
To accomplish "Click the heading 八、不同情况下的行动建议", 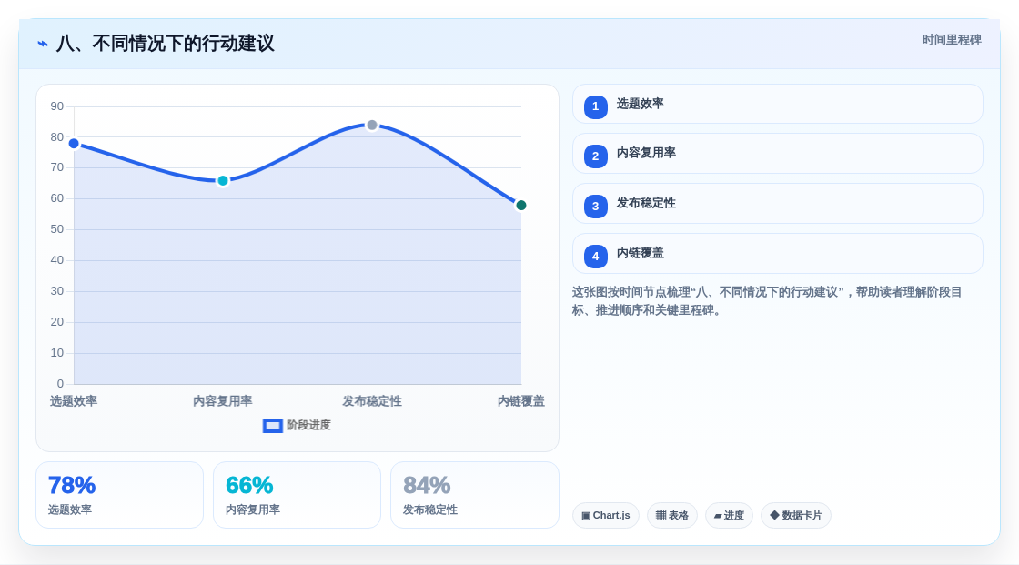I will pos(165,44).
